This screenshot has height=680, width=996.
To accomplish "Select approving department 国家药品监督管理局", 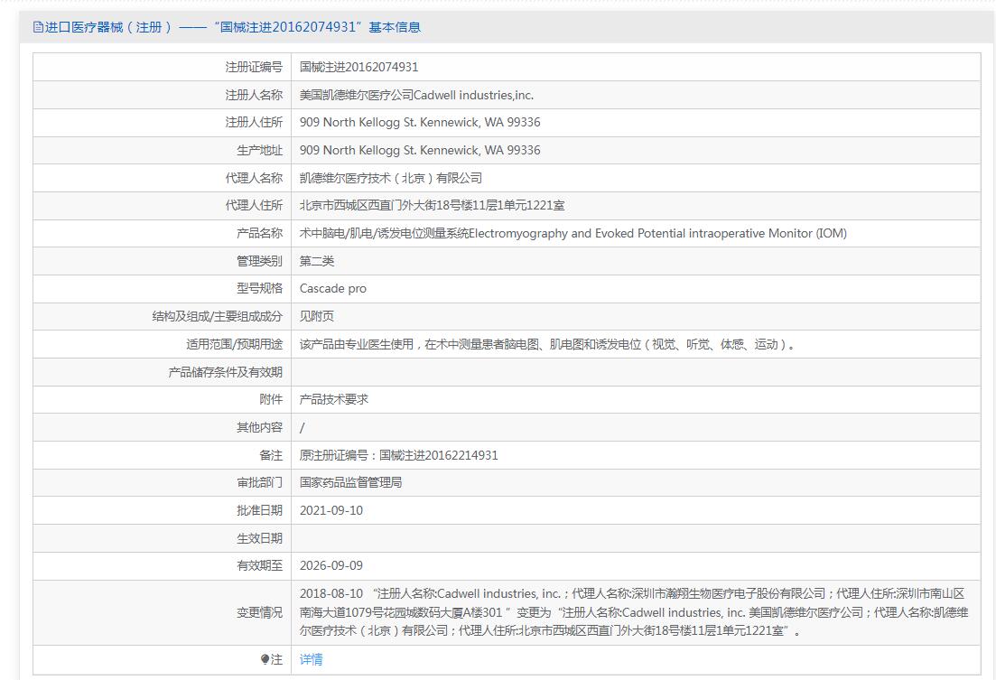I will 350,482.
